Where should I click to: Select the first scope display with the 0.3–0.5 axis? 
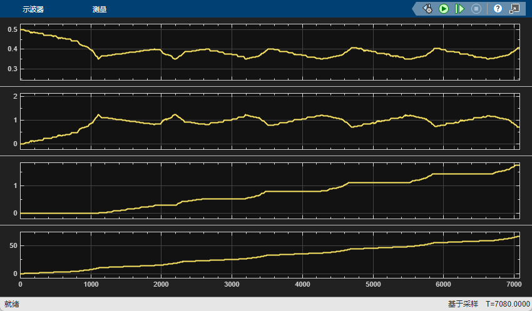coord(270,52)
